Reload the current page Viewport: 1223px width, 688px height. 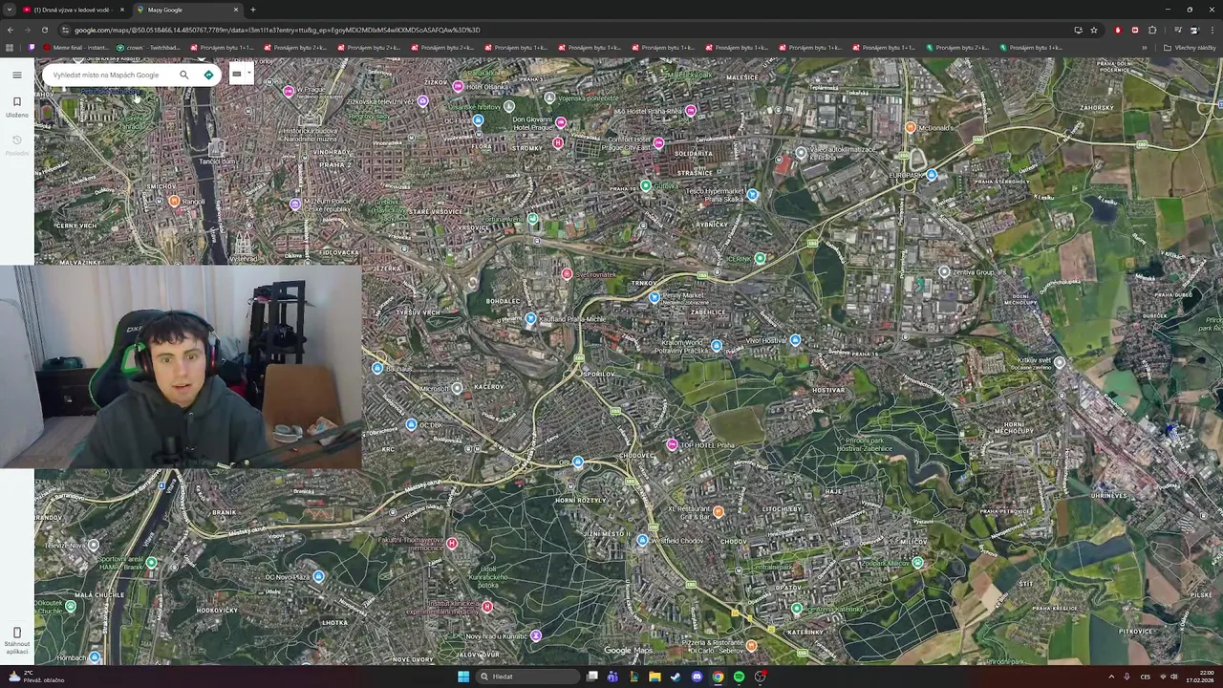coord(44,30)
